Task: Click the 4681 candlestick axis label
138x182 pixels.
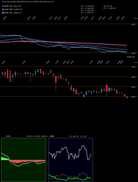Action: point(133,87)
